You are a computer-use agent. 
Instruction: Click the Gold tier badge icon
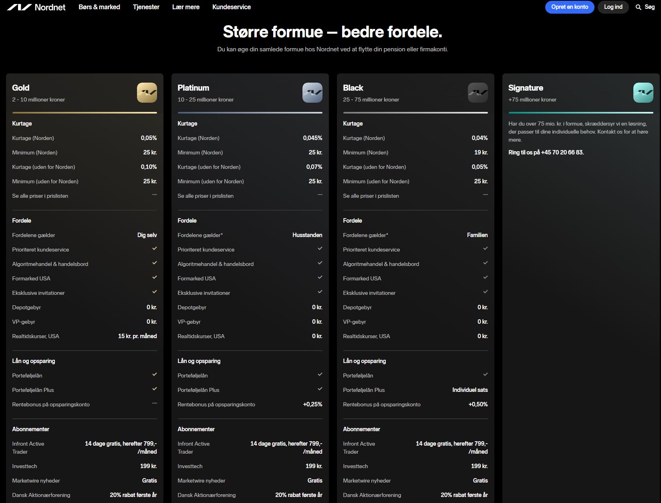pos(147,93)
